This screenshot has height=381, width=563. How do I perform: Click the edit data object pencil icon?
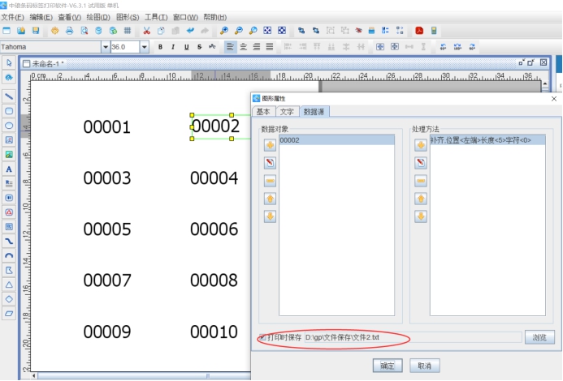270,163
